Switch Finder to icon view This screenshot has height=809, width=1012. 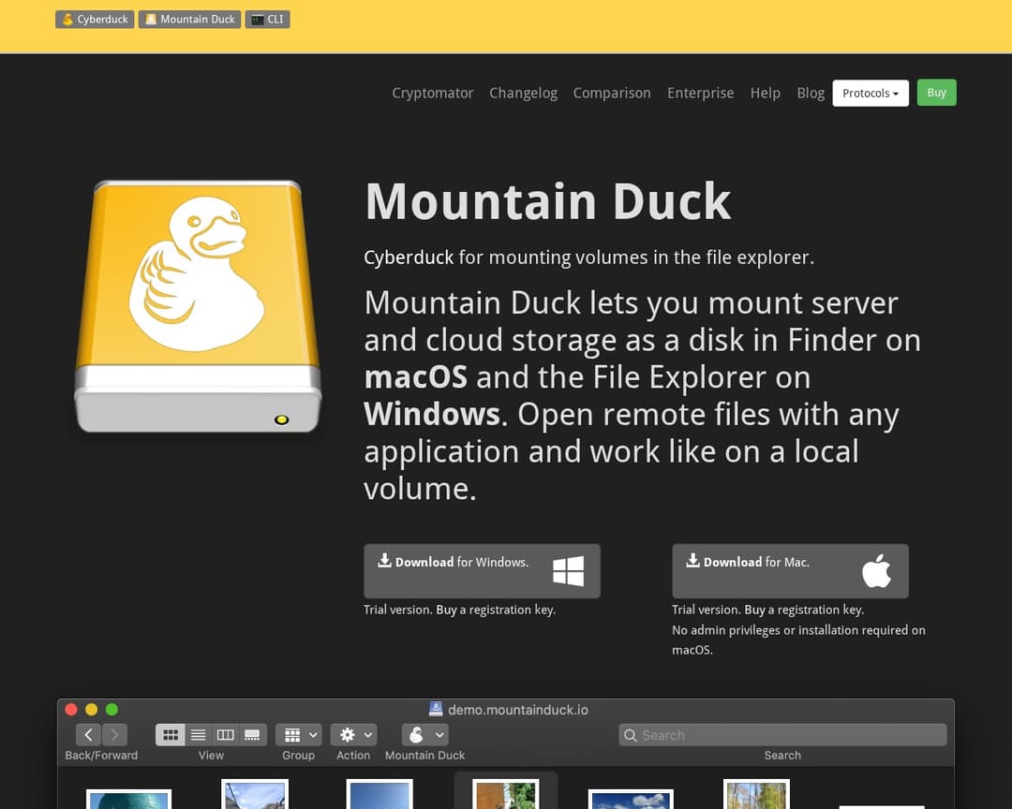click(x=171, y=735)
